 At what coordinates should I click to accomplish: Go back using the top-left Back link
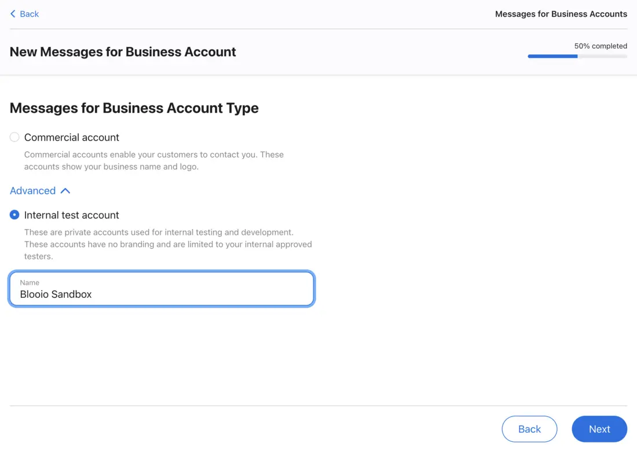pyautogui.click(x=24, y=14)
